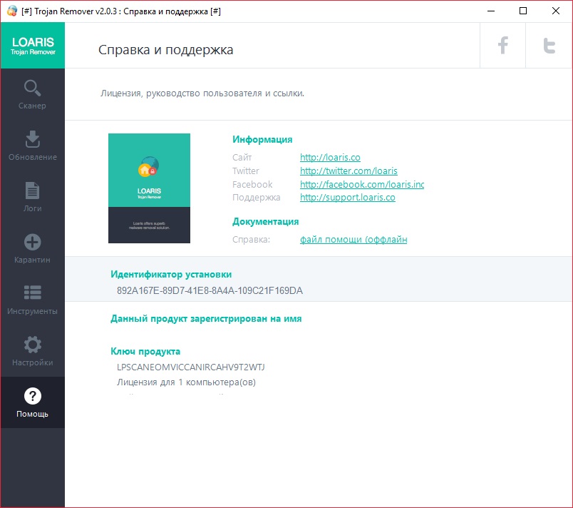This screenshot has height=508, width=573.
Task: Click the Ключ продукта heading
Action: [x=145, y=352]
